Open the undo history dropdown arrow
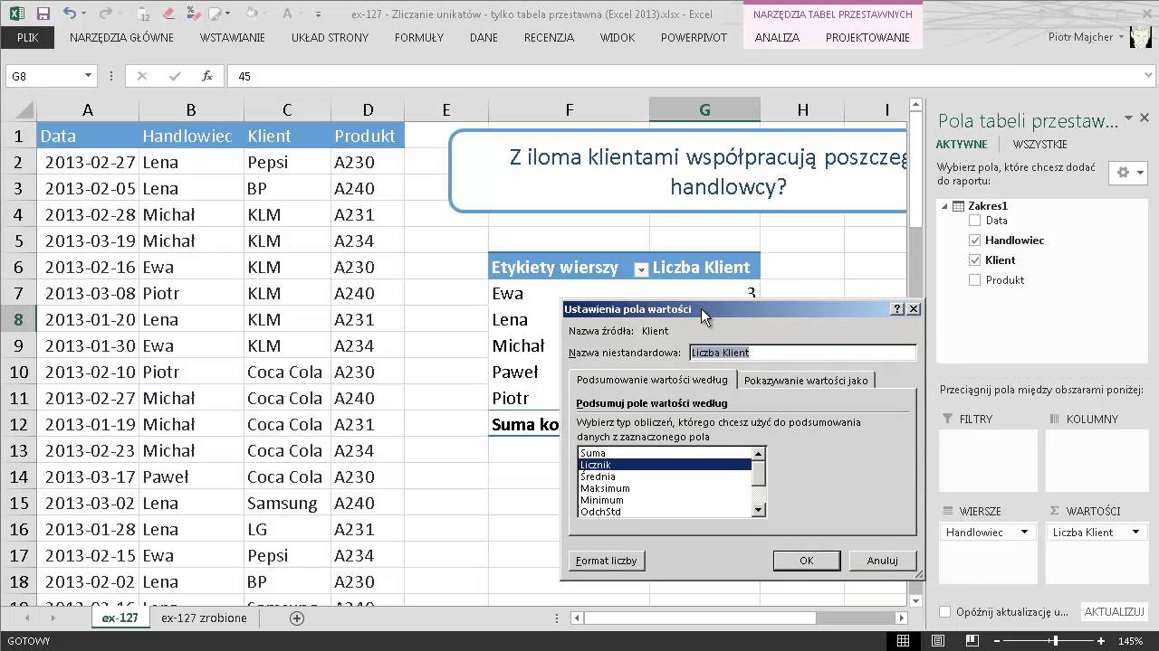1159x651 pixels. [x=85, y=14]
